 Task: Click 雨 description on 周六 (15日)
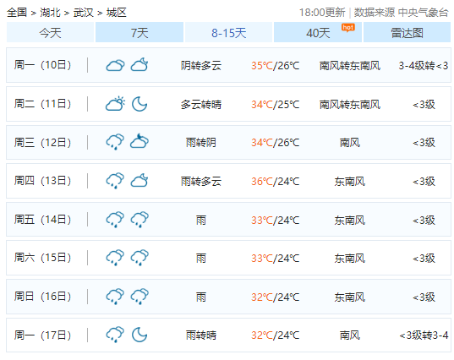201,258
